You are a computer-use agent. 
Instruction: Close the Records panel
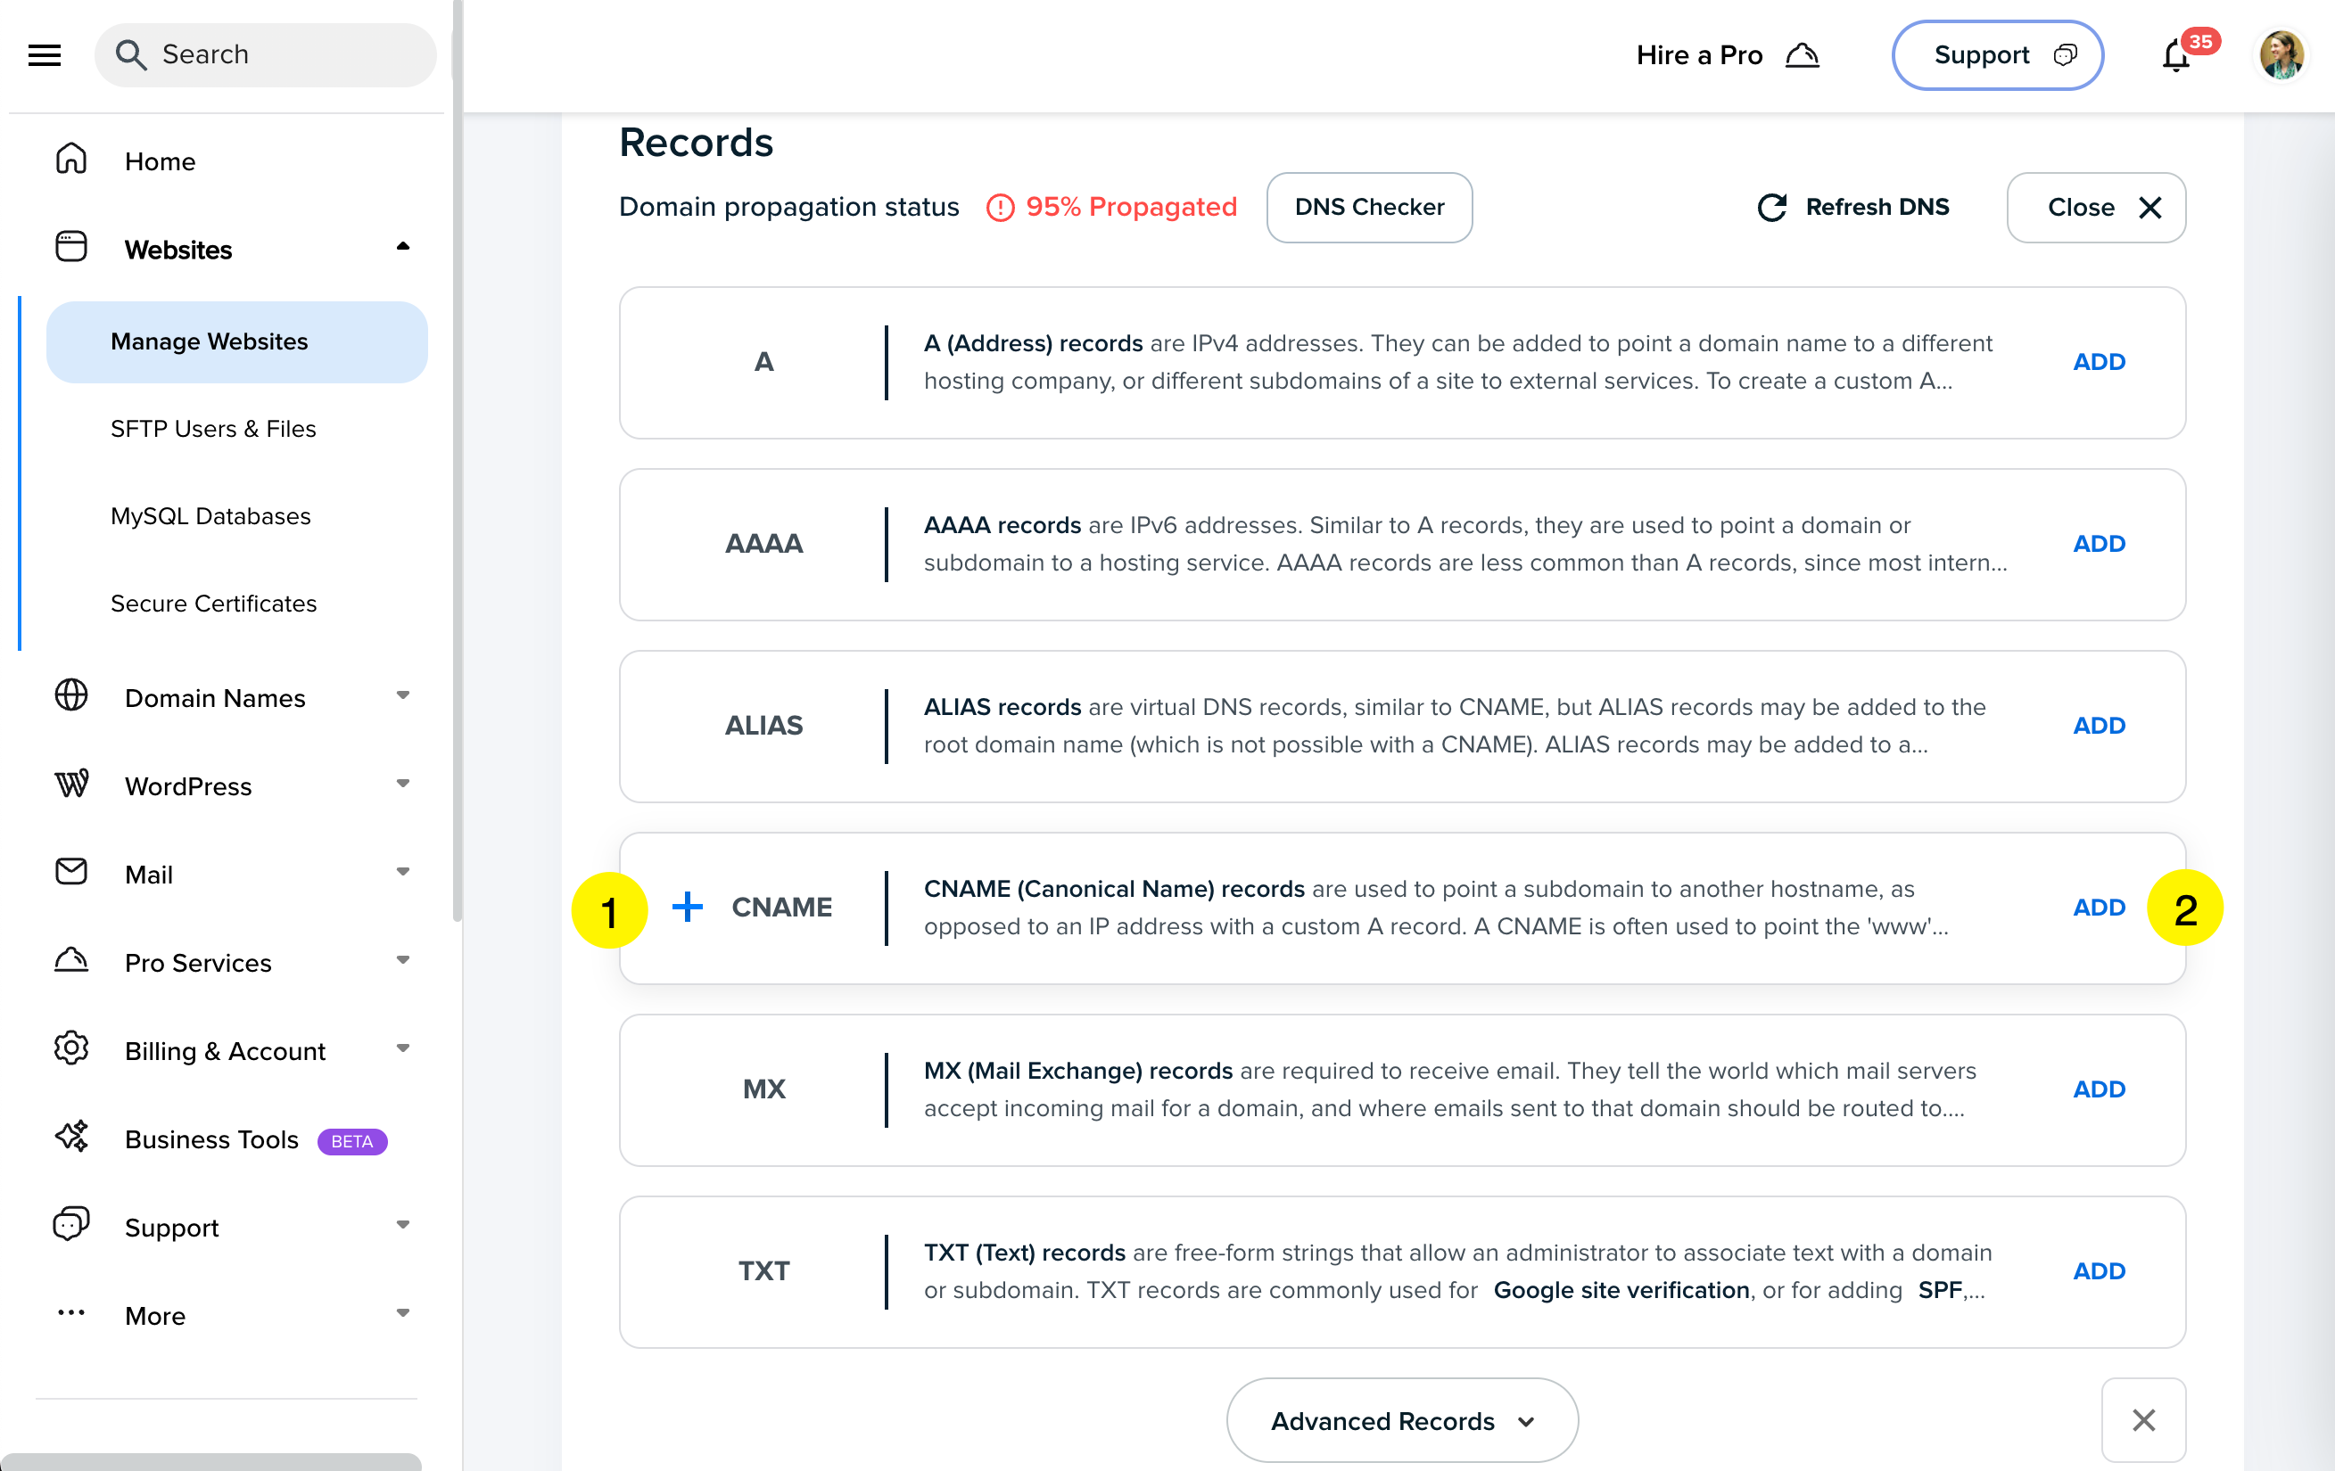(x=2095, y=208)
